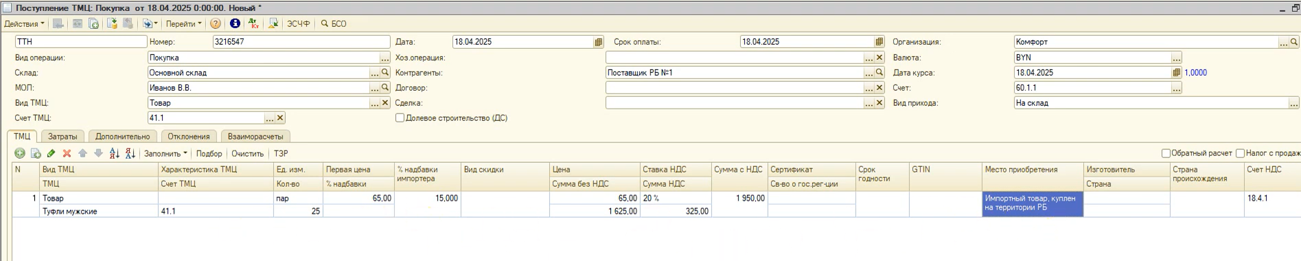This screenshot has height=261, width=1301.
Task: Open selection for the Контрагенты field
Action: point(869,73)
